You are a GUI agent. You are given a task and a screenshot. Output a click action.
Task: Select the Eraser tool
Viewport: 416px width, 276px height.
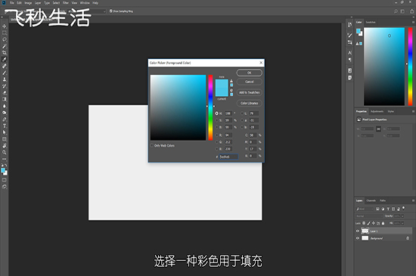tap(5, 92)
